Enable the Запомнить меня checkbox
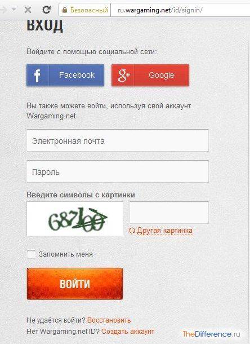This screenshot has width=250, height=344. [x=31, y=254]
